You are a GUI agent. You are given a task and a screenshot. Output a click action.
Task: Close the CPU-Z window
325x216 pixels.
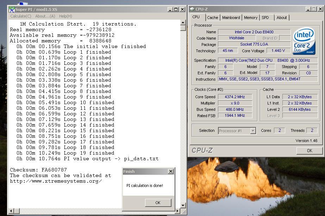[320, 9]
